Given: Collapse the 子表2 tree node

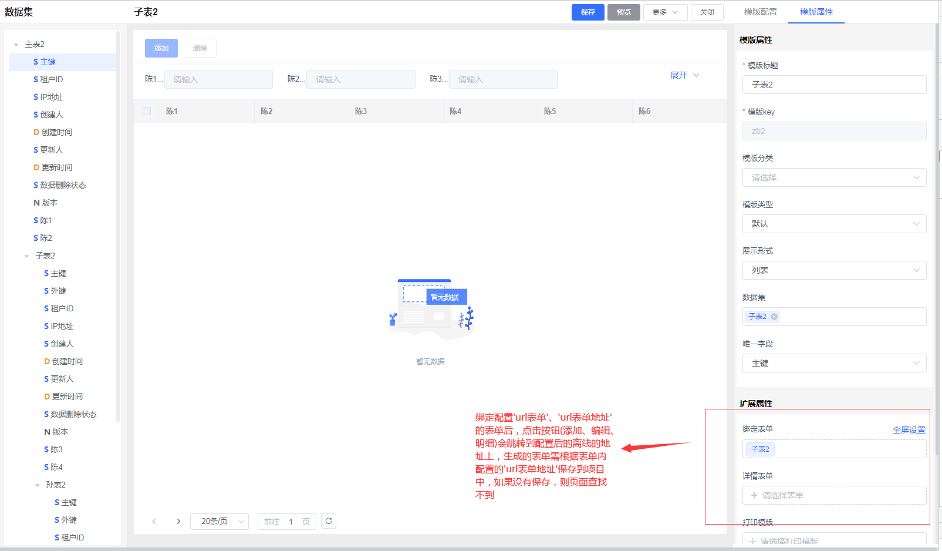Looking at the screenshot, I should (27, 256).
